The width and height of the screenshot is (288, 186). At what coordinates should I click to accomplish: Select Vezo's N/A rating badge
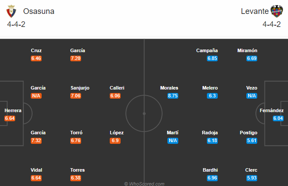[x=252, y=96]
